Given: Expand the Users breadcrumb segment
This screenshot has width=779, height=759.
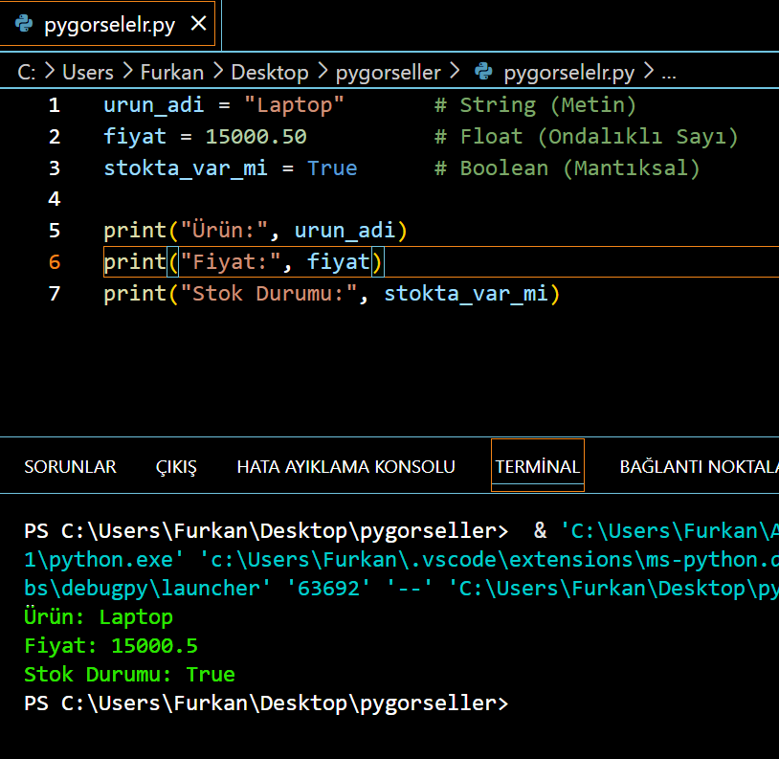Looking at the screenshot, I should 87,72.
